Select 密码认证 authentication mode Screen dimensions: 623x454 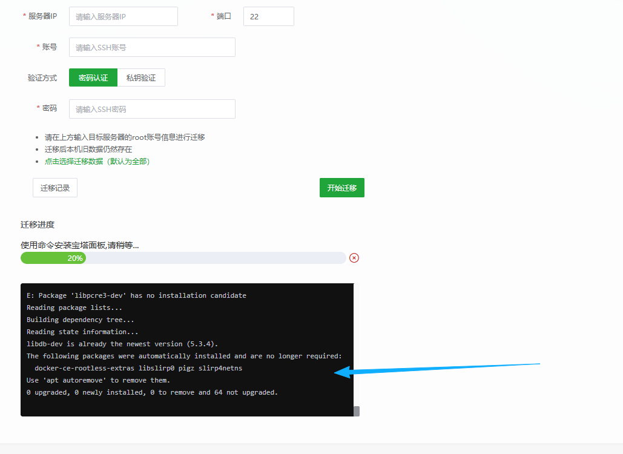coord(93,77)
